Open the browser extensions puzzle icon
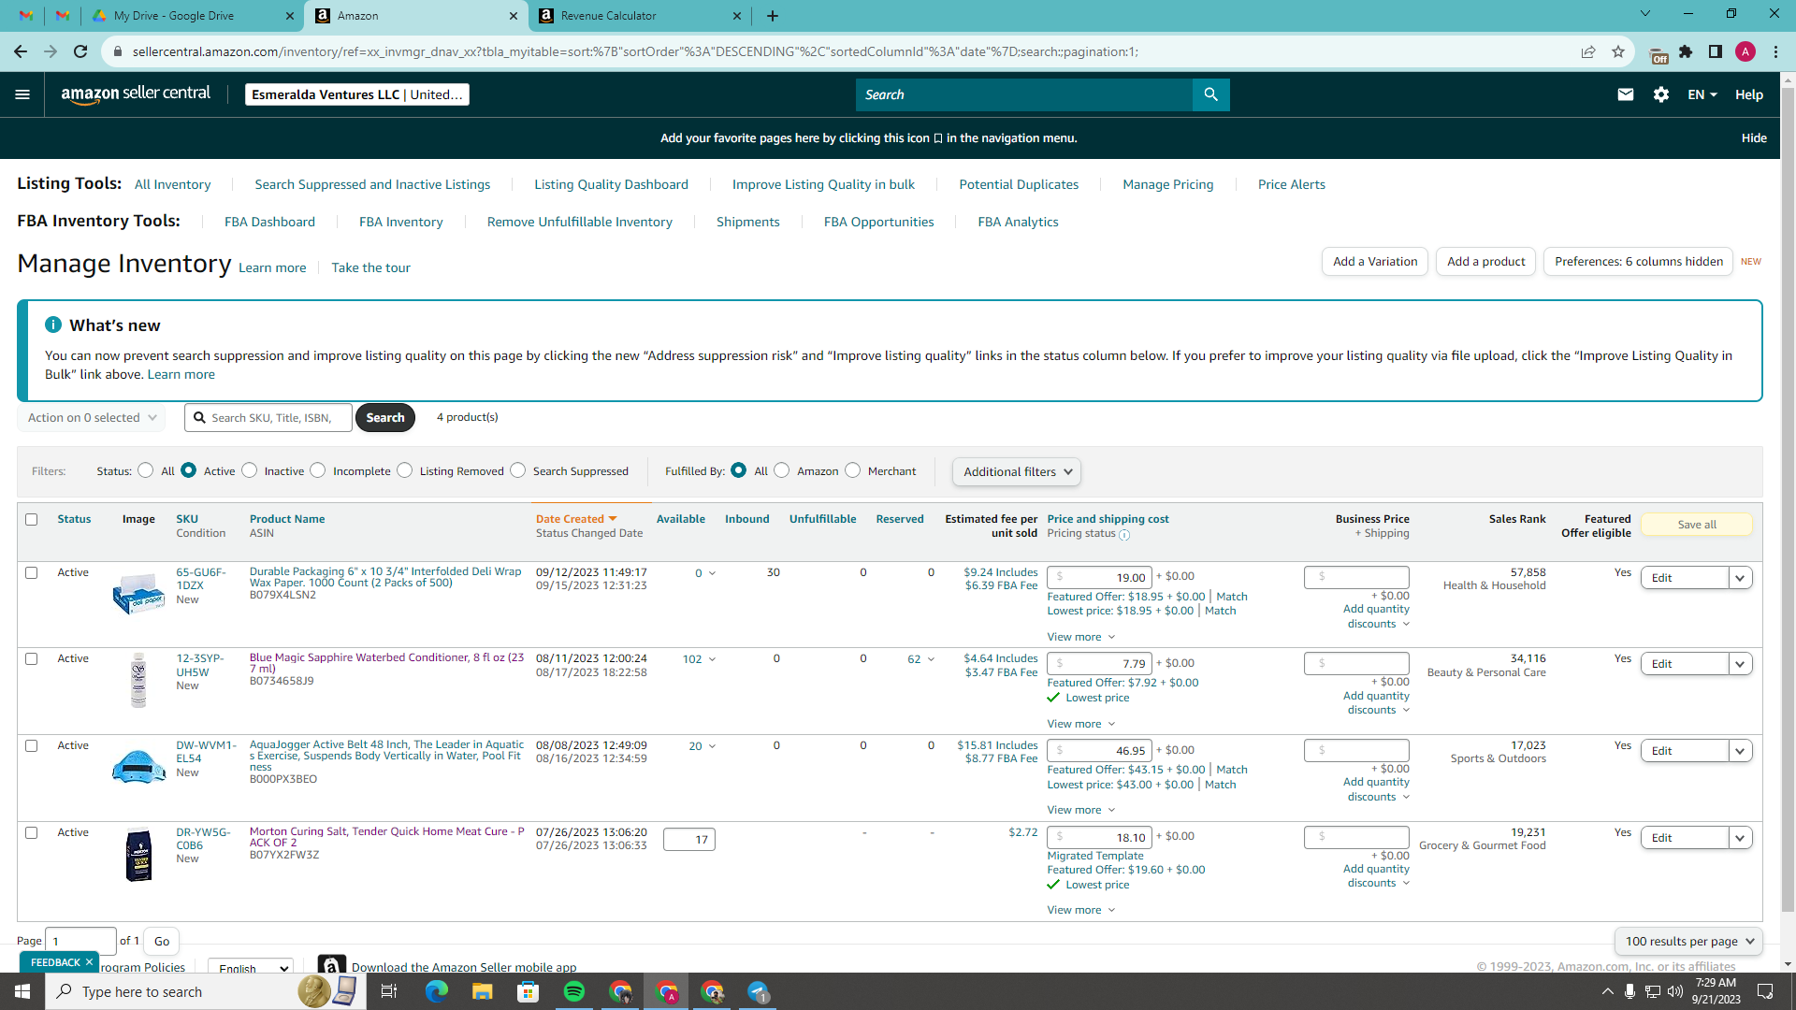This screenshot has width=1796, height=1010. click(x=1685, y=51)
